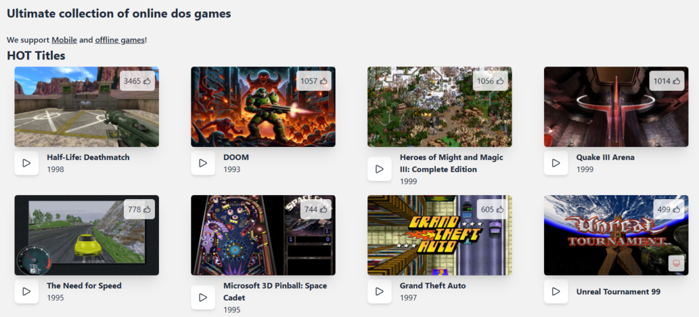Open the Heroes of Might and Magic III thumbnail
This screenshot has height=317, width=699.
click(x=440, y=107)
